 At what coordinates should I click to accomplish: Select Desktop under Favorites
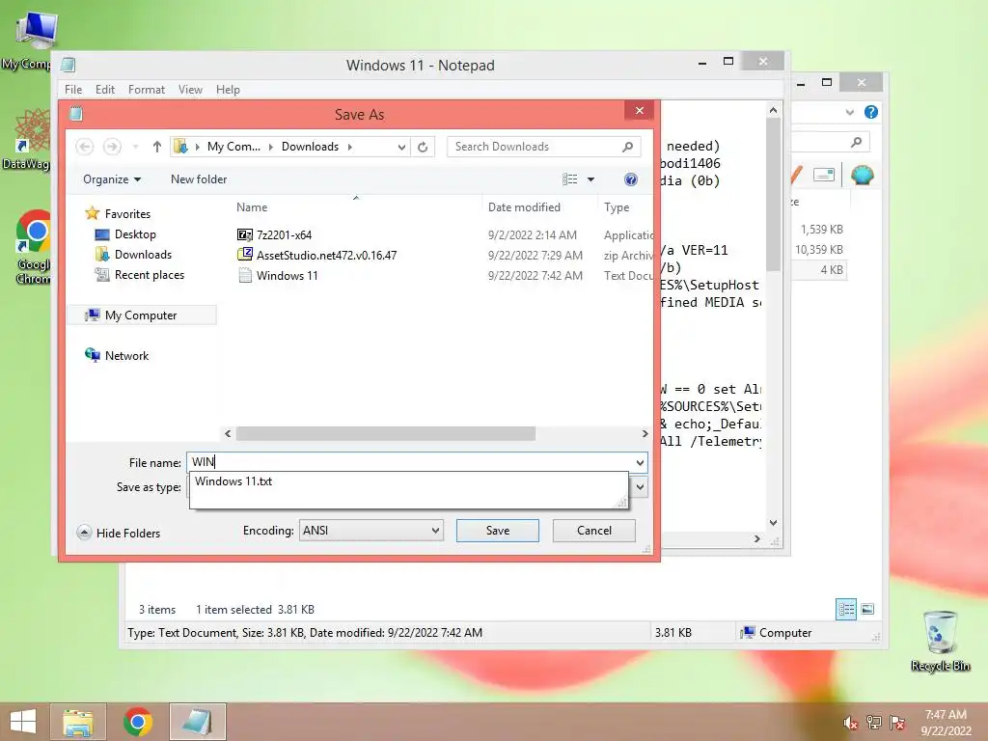pyautogui.click(x=125, y=234)
